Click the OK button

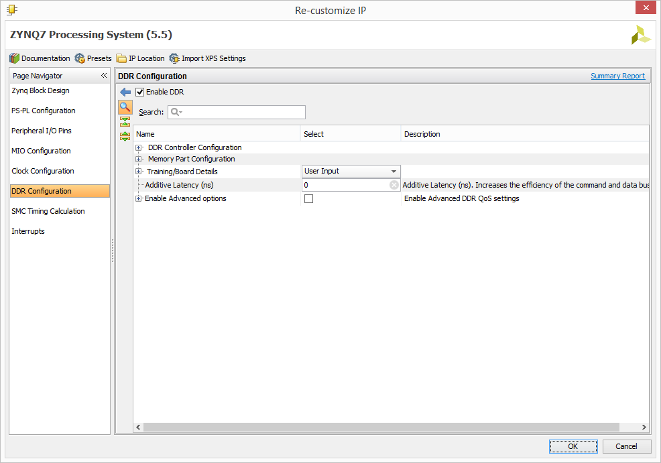tap(573, 446)
